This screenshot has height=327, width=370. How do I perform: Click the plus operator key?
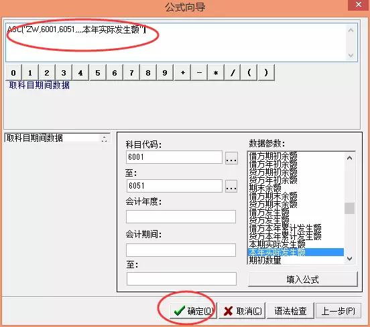coord(182,73)
